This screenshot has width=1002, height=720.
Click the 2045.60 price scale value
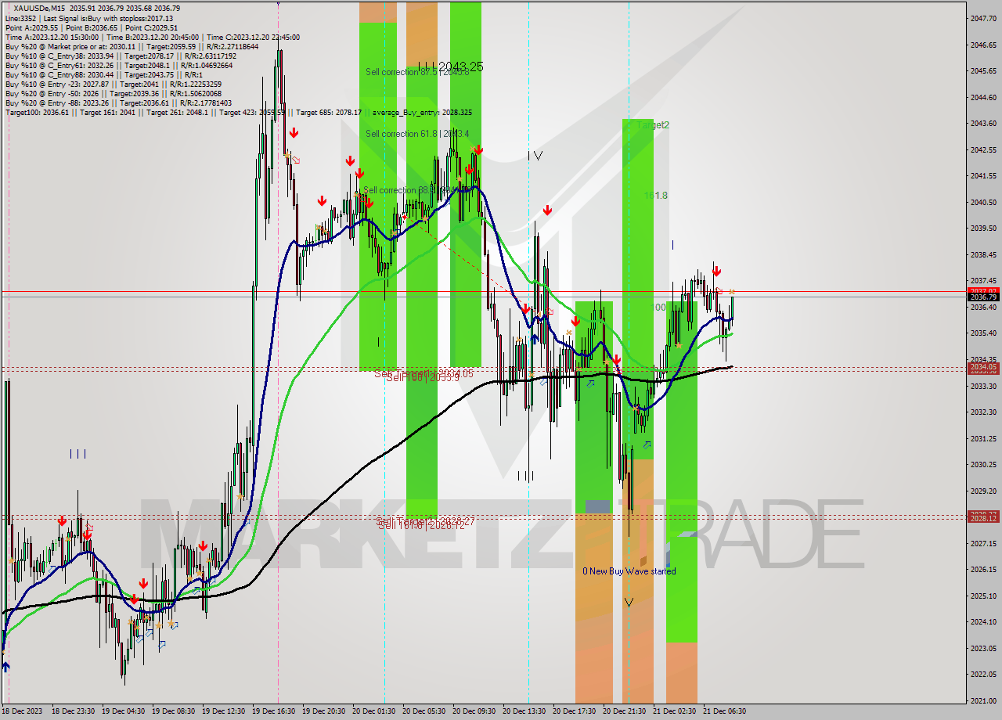click(983, 70)
